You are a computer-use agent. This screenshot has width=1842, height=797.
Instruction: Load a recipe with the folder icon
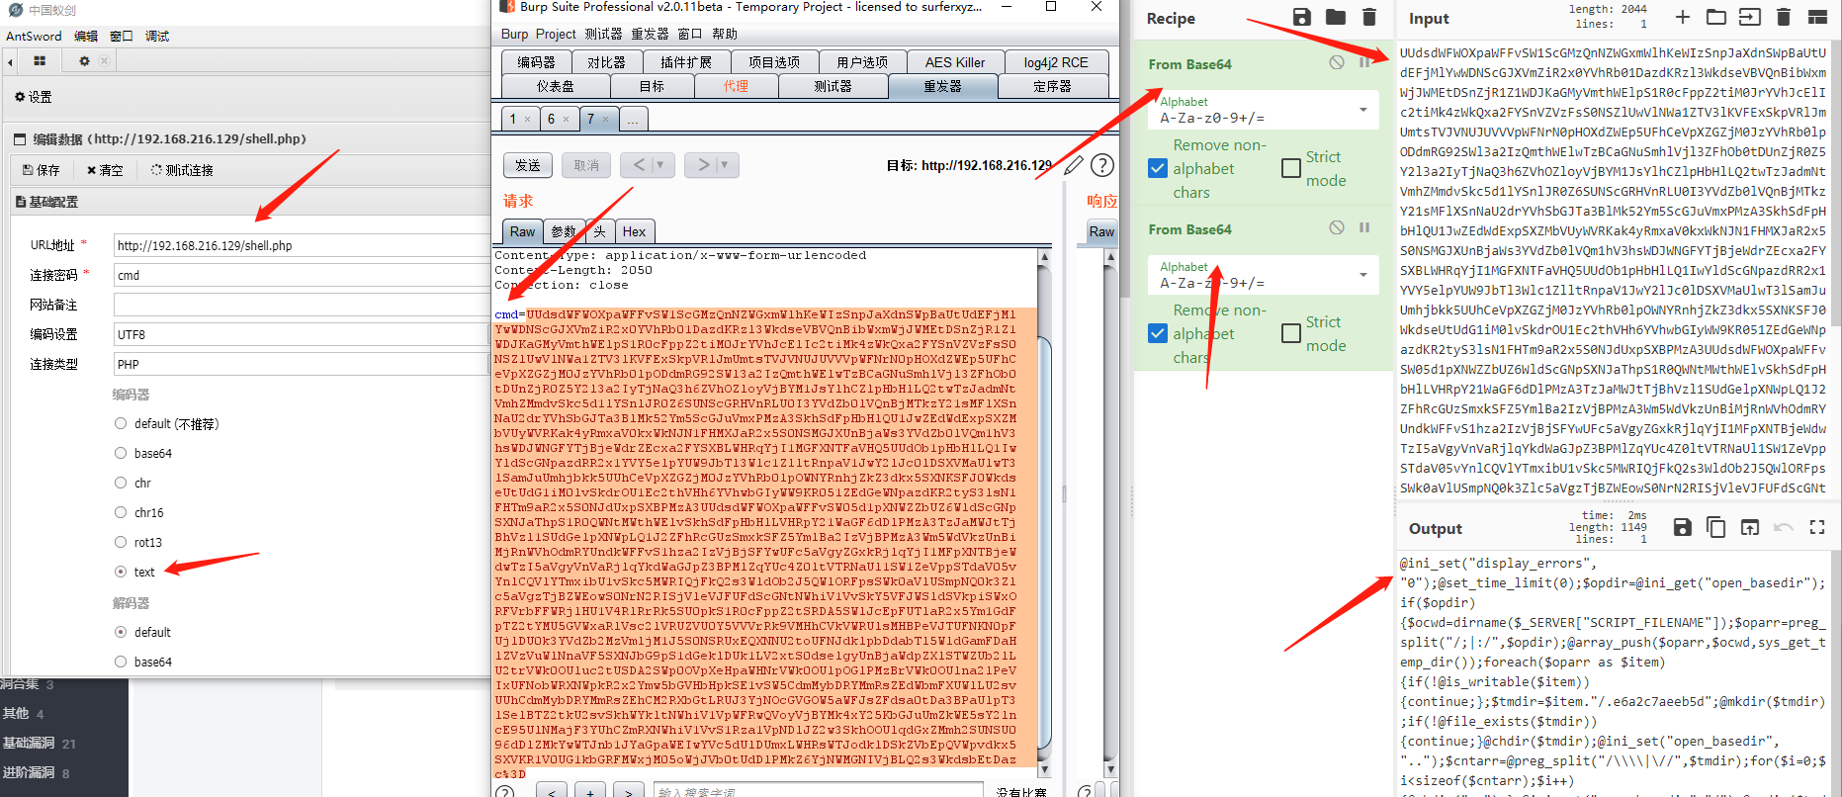(1336, 17)
